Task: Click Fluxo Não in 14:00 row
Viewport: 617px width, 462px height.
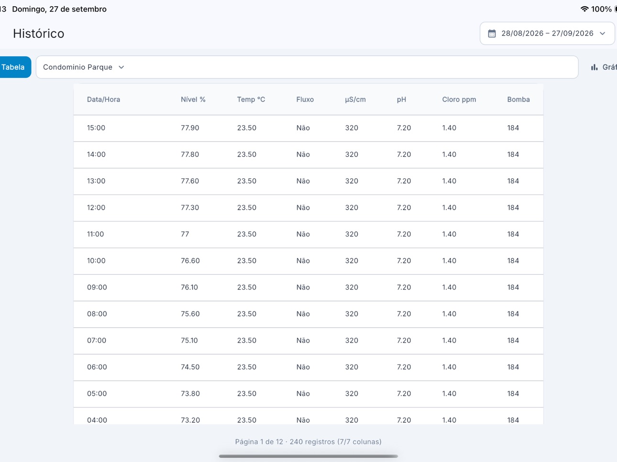Action: coord(303,154)
